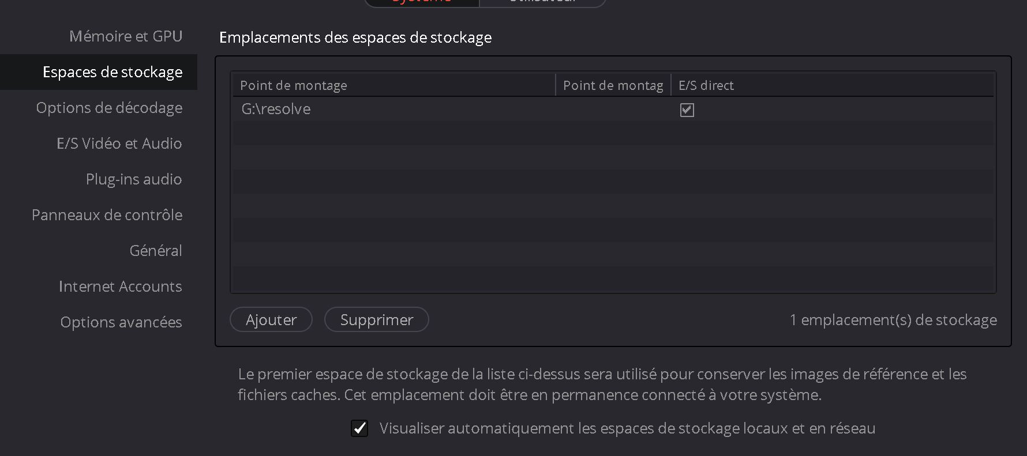
Task: Switch to Plug-ins audio section
Action: click(x=134, y=179)
